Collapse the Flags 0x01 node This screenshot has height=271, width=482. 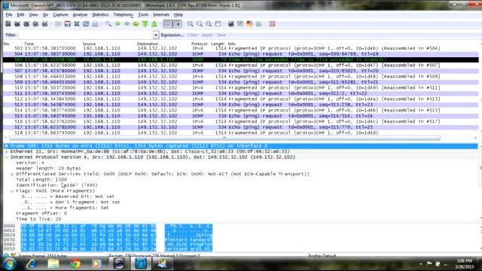12,190
